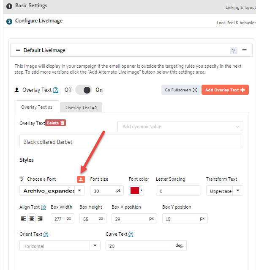Open the font color picker arrow
Image resolution: width=256 pixels, height=270 pixels.
click(x=142, y=190)
